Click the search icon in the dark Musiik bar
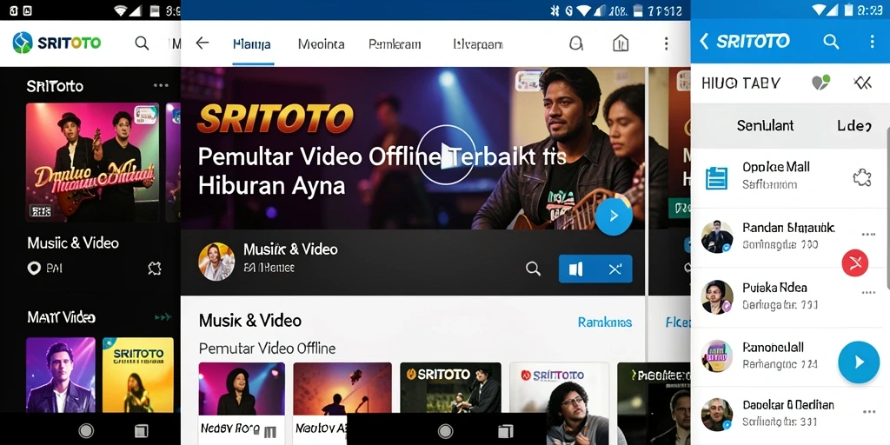 pos(533,269)
